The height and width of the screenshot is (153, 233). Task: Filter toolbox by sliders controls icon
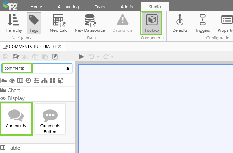(36, 81)
